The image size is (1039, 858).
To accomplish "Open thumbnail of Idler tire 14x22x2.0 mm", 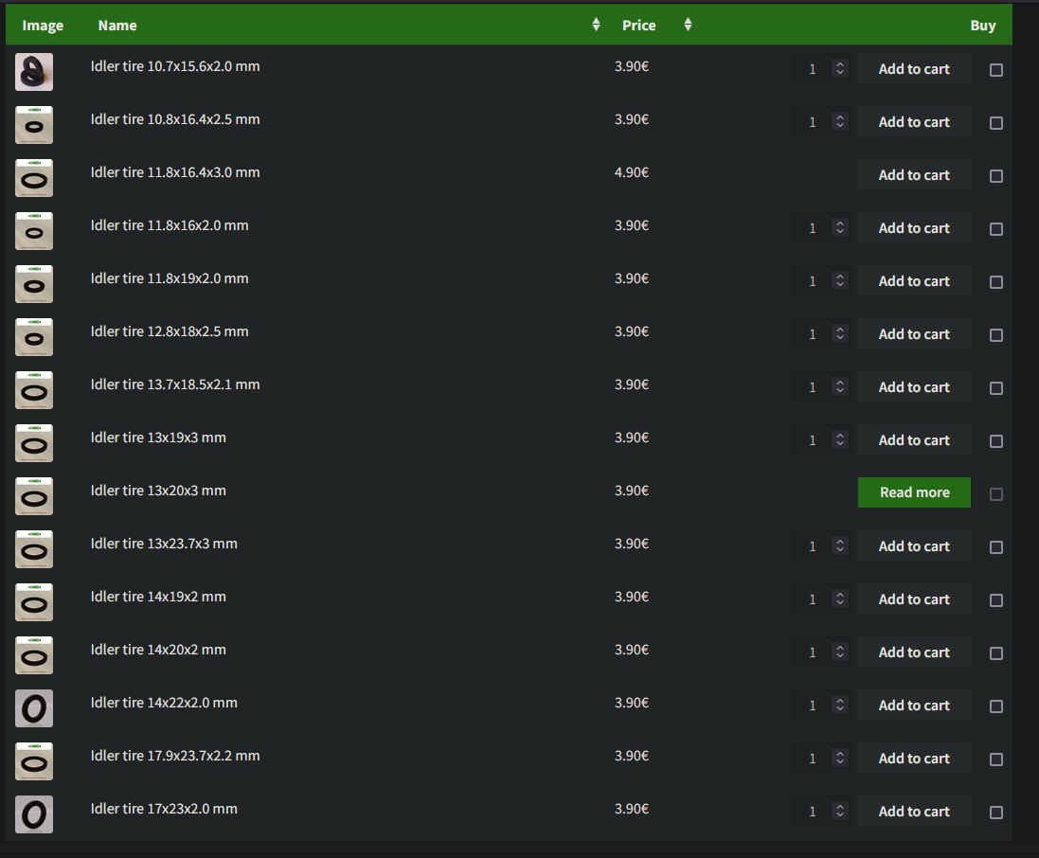I will click(34, 707).
